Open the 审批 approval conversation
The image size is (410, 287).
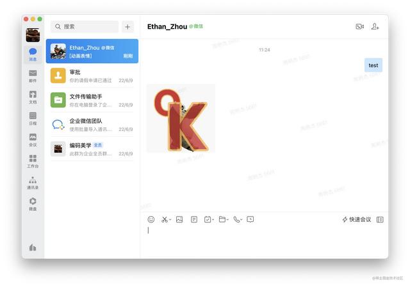[92, 75]
